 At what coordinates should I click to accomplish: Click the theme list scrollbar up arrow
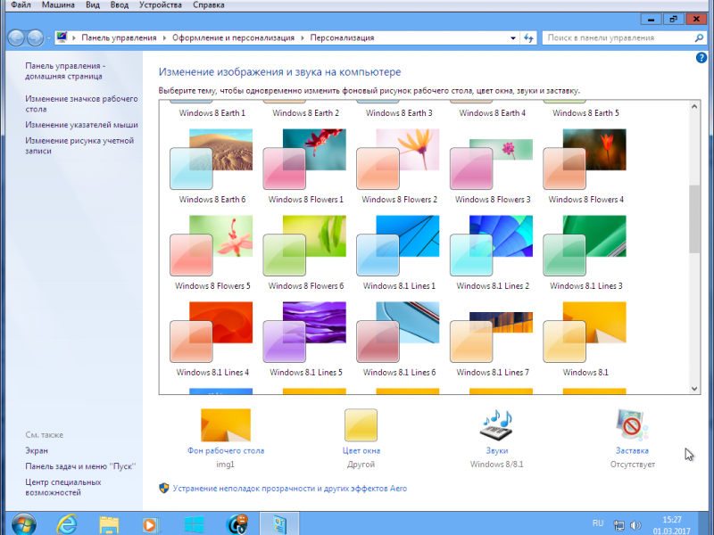pos(694,106)
